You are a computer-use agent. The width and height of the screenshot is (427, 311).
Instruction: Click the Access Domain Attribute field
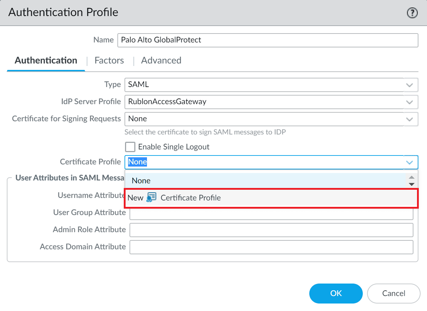point(271,247)
